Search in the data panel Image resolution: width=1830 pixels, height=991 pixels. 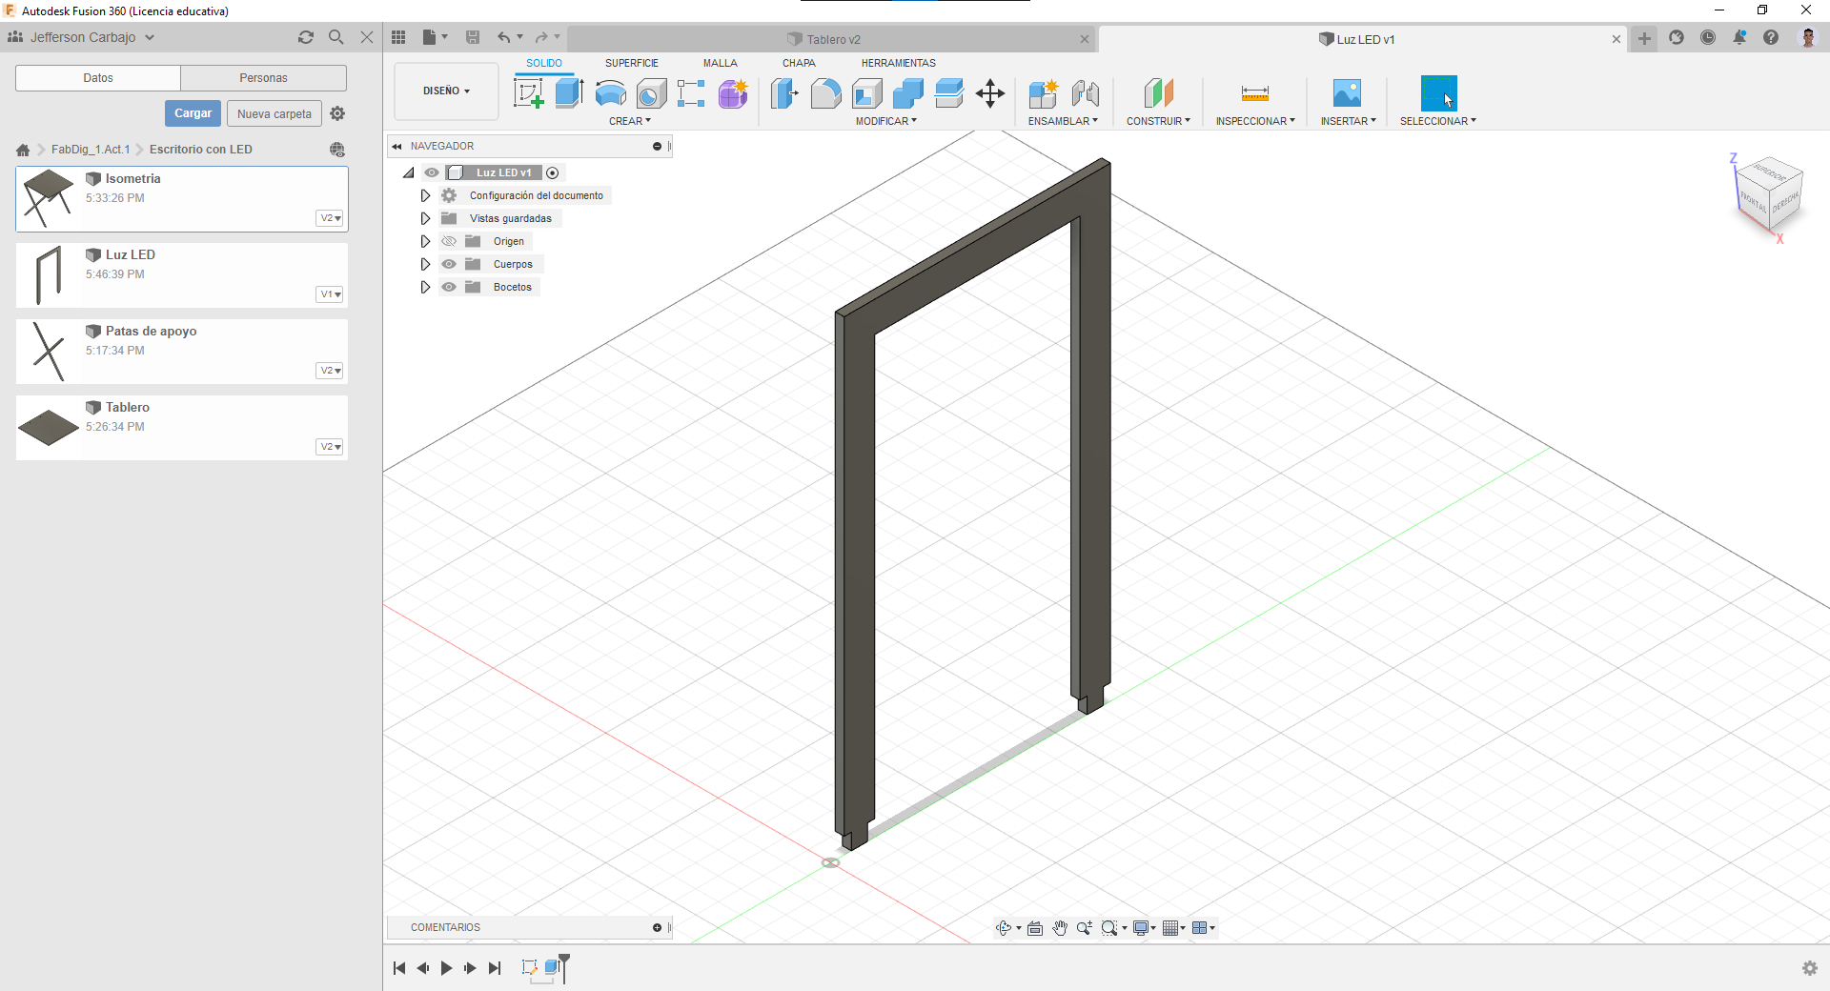[x=336, y=37]
